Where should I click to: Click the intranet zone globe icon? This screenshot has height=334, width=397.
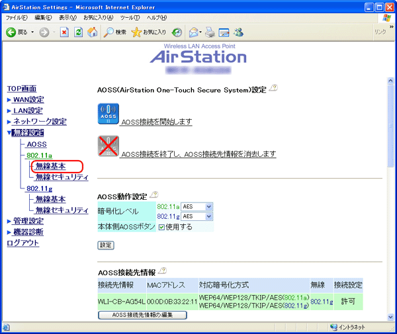point(333,327)
